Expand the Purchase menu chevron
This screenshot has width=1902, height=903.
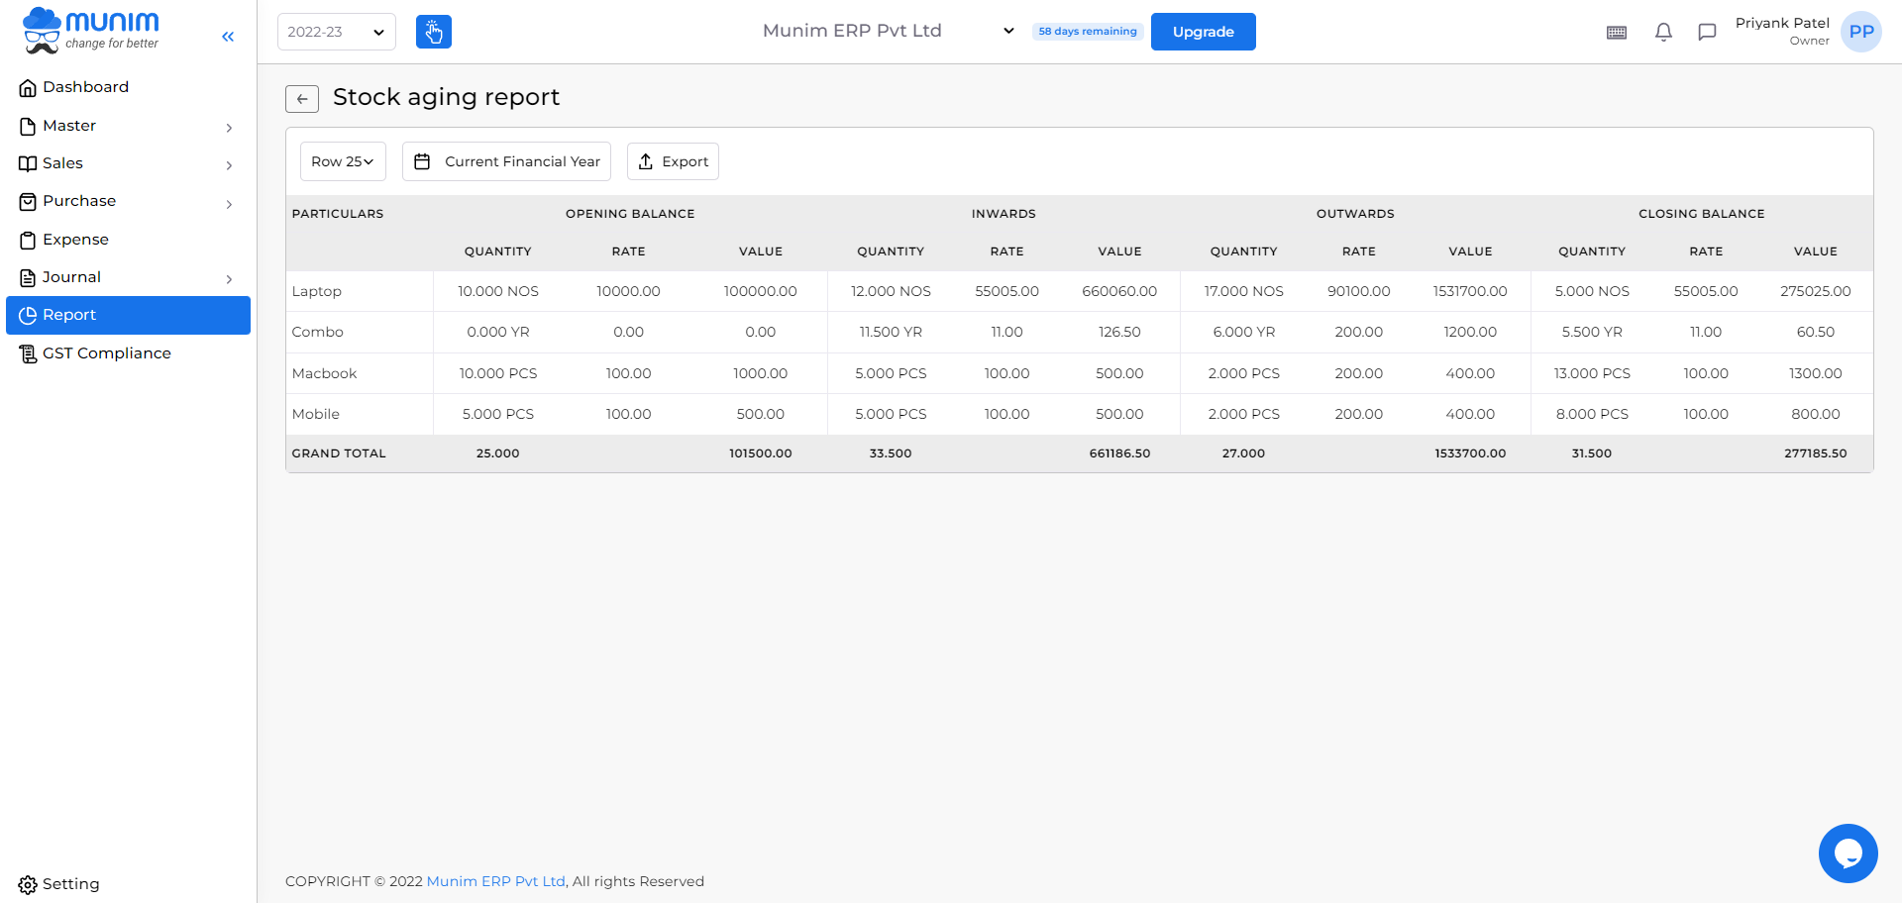coord(229,203)
